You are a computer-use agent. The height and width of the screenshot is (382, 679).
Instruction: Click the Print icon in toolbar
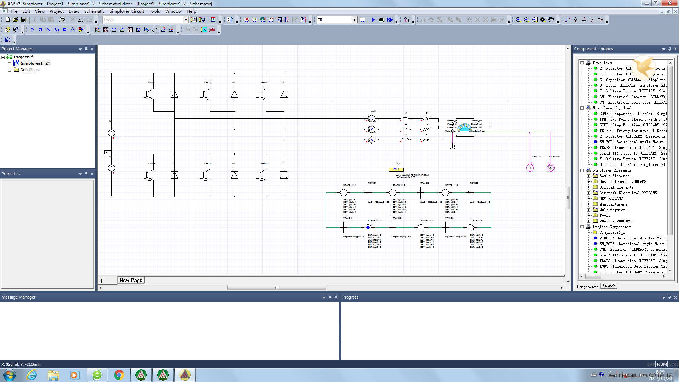coord(62,20)
